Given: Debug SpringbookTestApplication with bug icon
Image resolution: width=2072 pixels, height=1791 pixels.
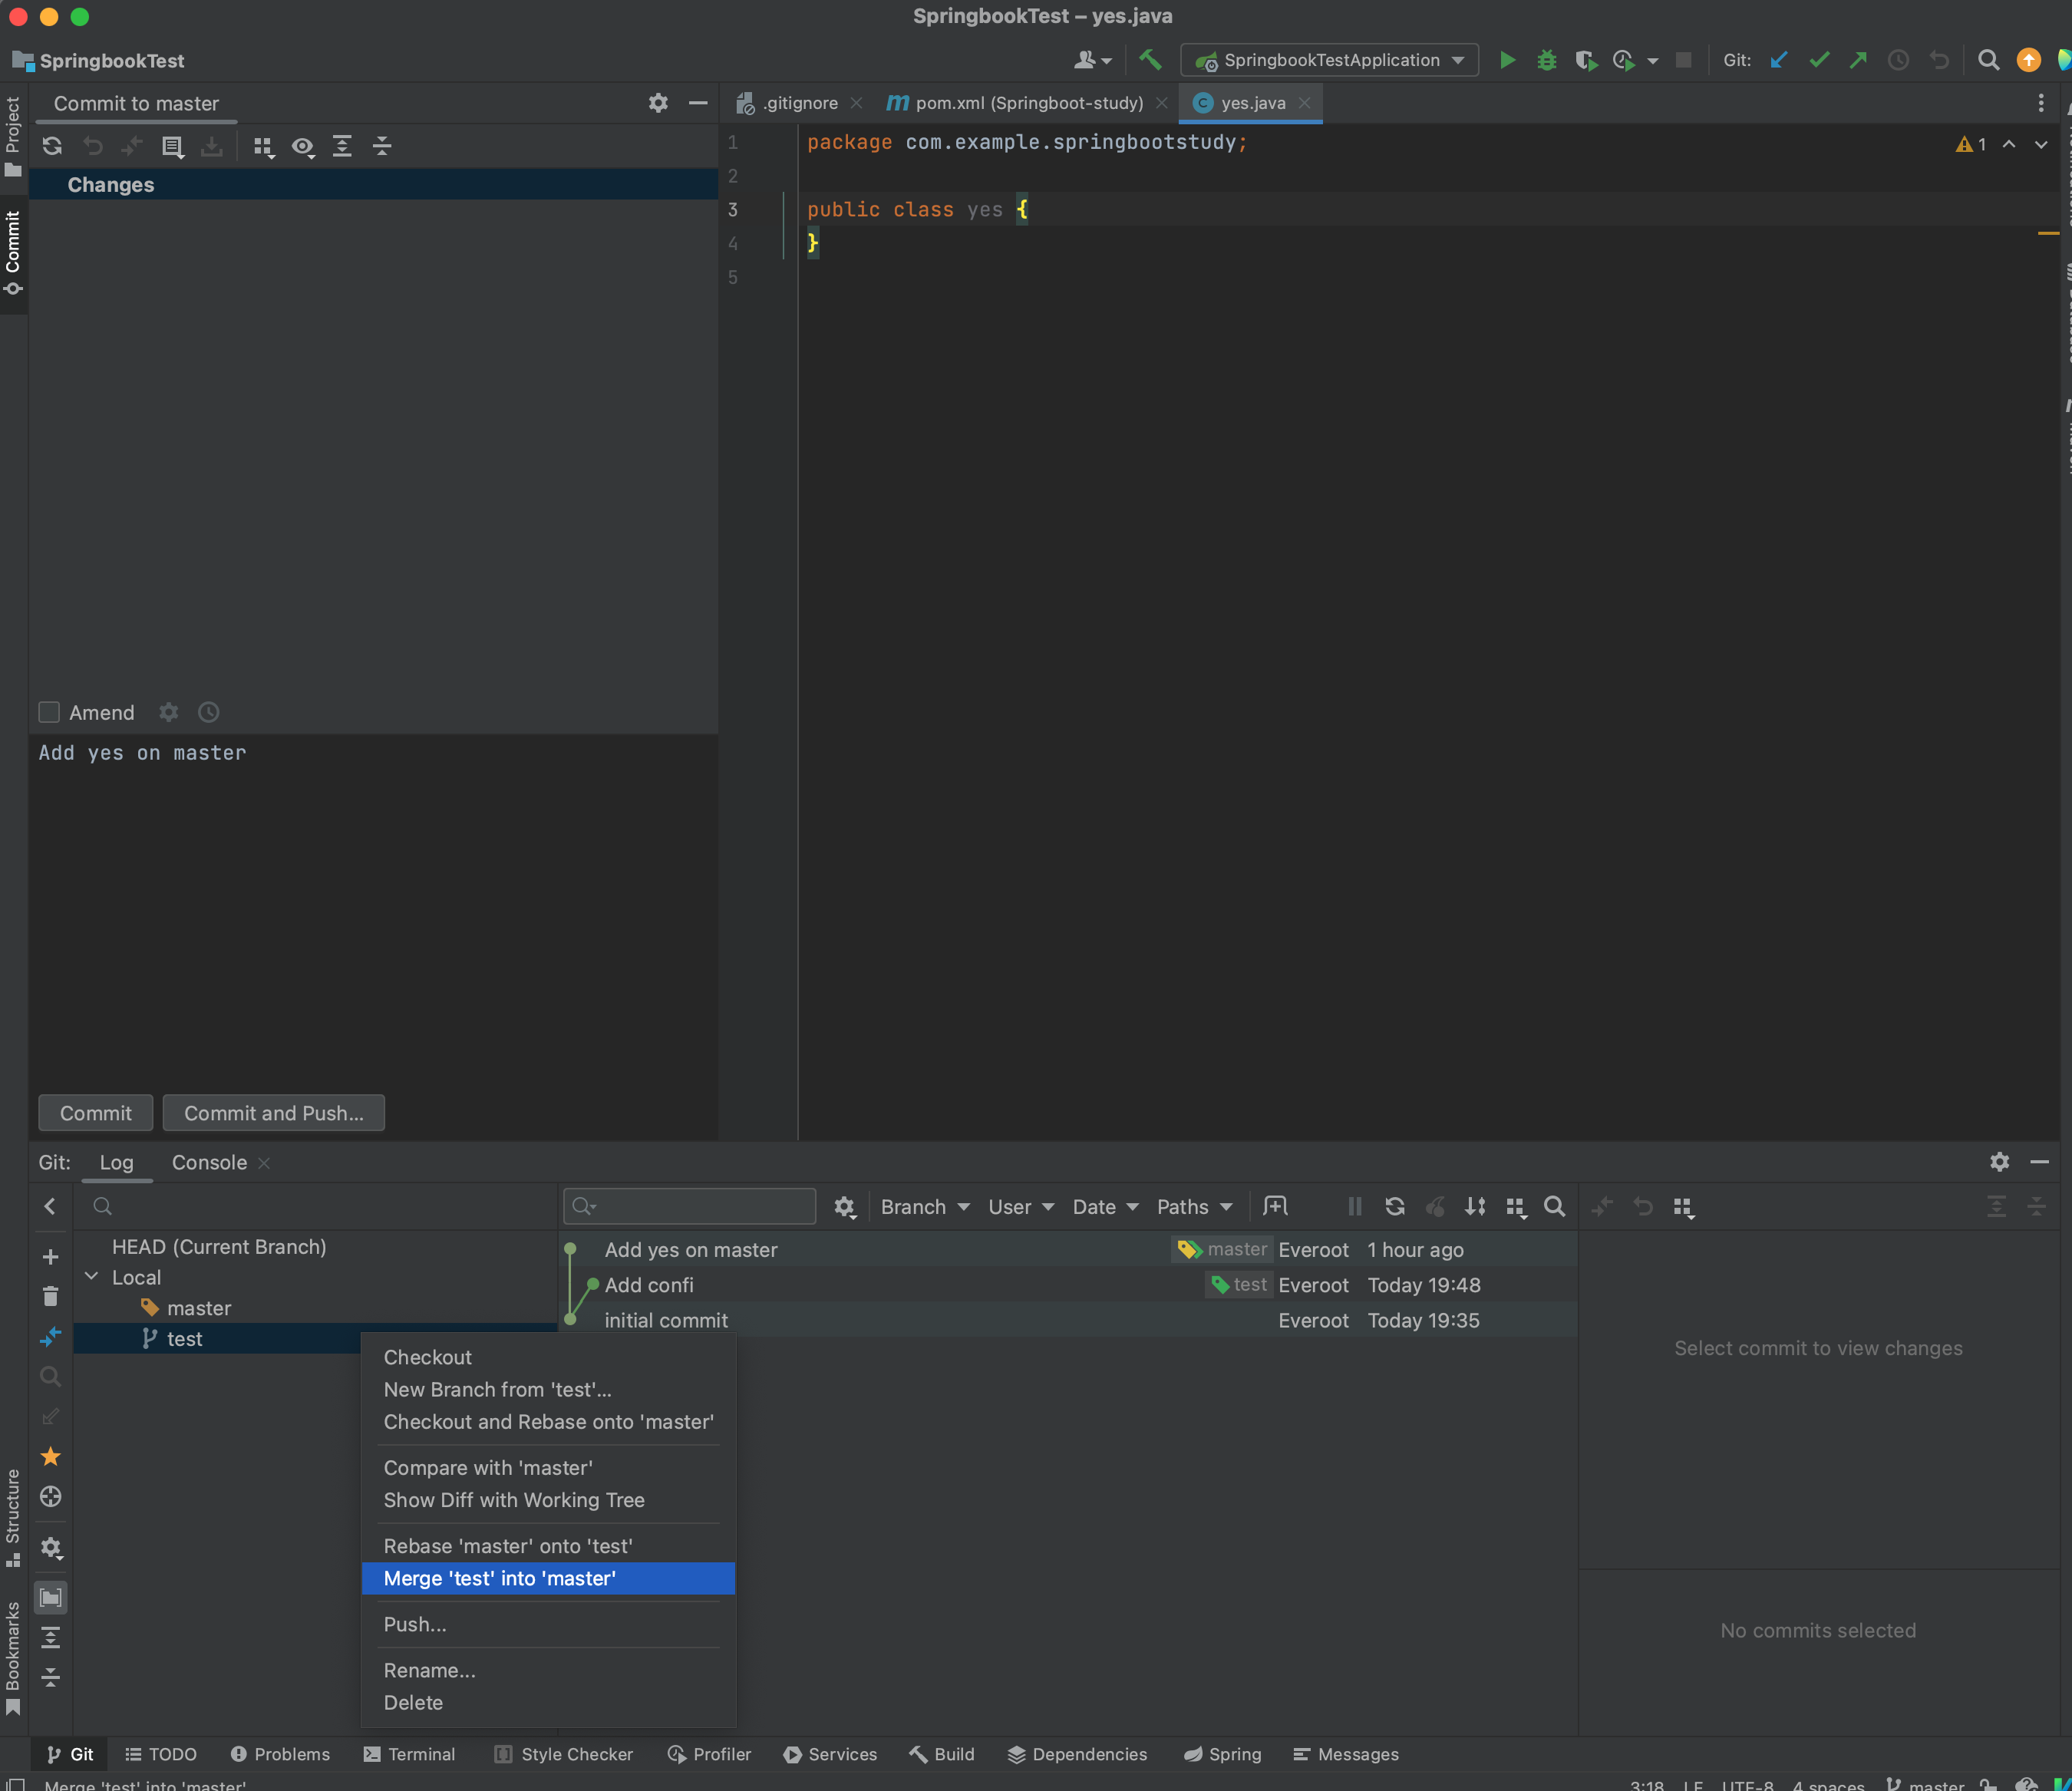Looking at the screenshot, I should pyautogui.click(x=1546, y=60).
